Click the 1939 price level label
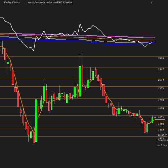 [161, 88]
